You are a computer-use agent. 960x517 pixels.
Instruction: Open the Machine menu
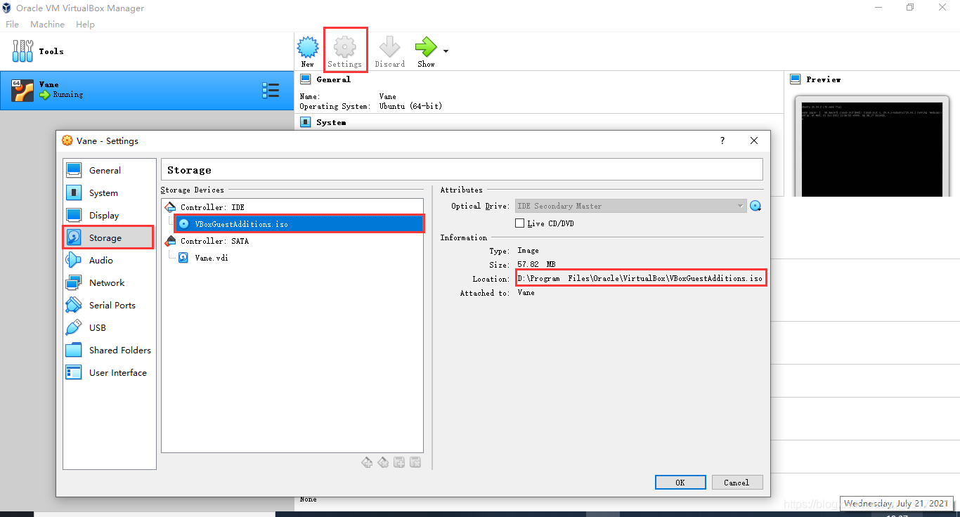(x=47, y=24)
